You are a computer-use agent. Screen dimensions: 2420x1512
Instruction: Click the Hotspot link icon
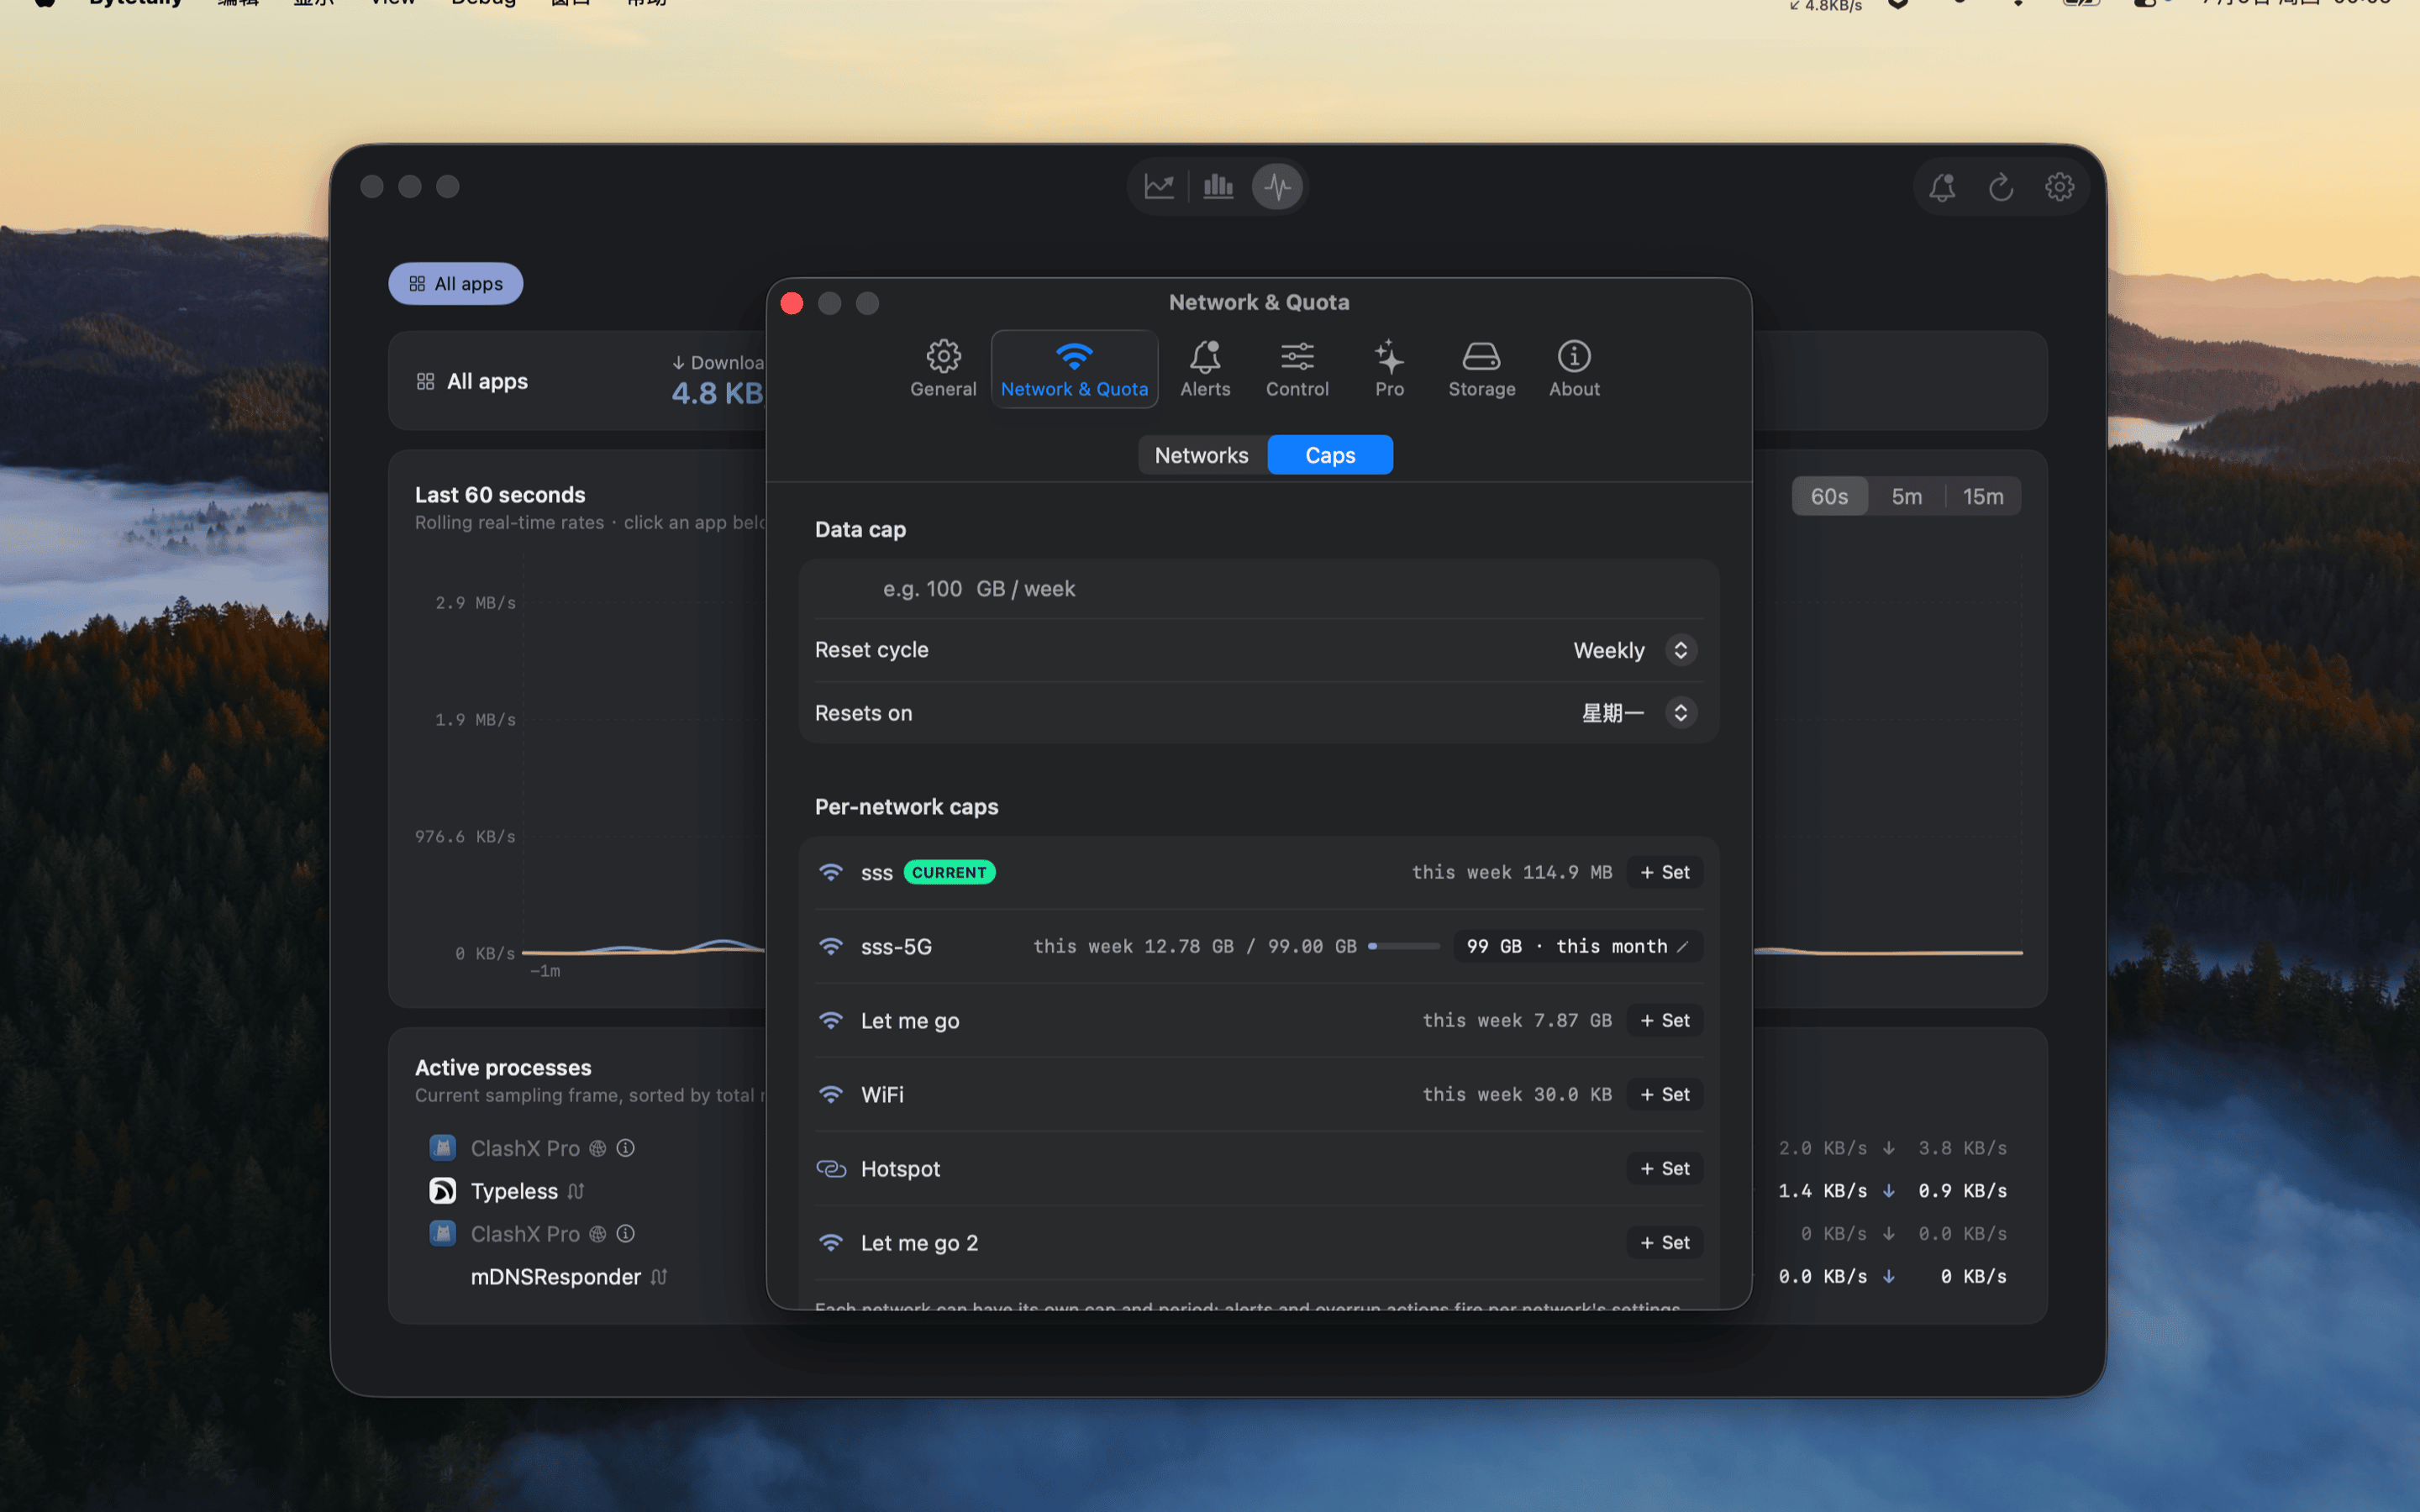(x=831, y=1168)
